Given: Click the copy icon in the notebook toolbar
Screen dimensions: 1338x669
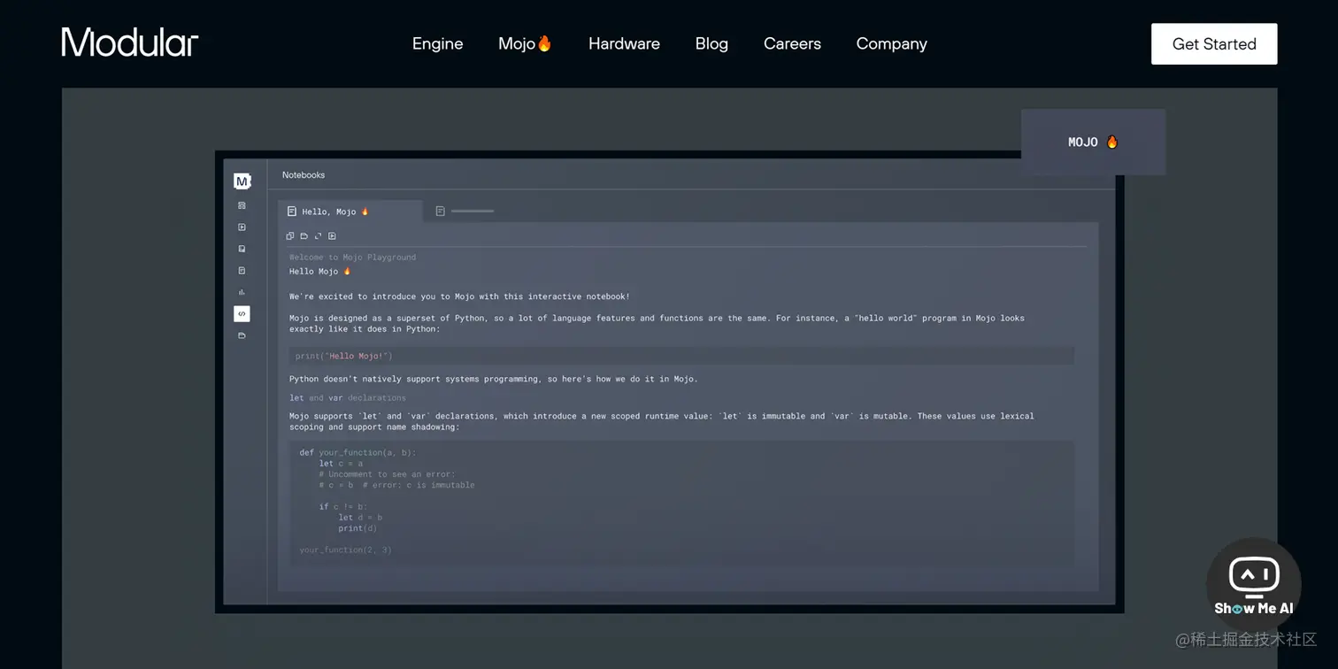Looking at the screenshot, I should point(290,236).
